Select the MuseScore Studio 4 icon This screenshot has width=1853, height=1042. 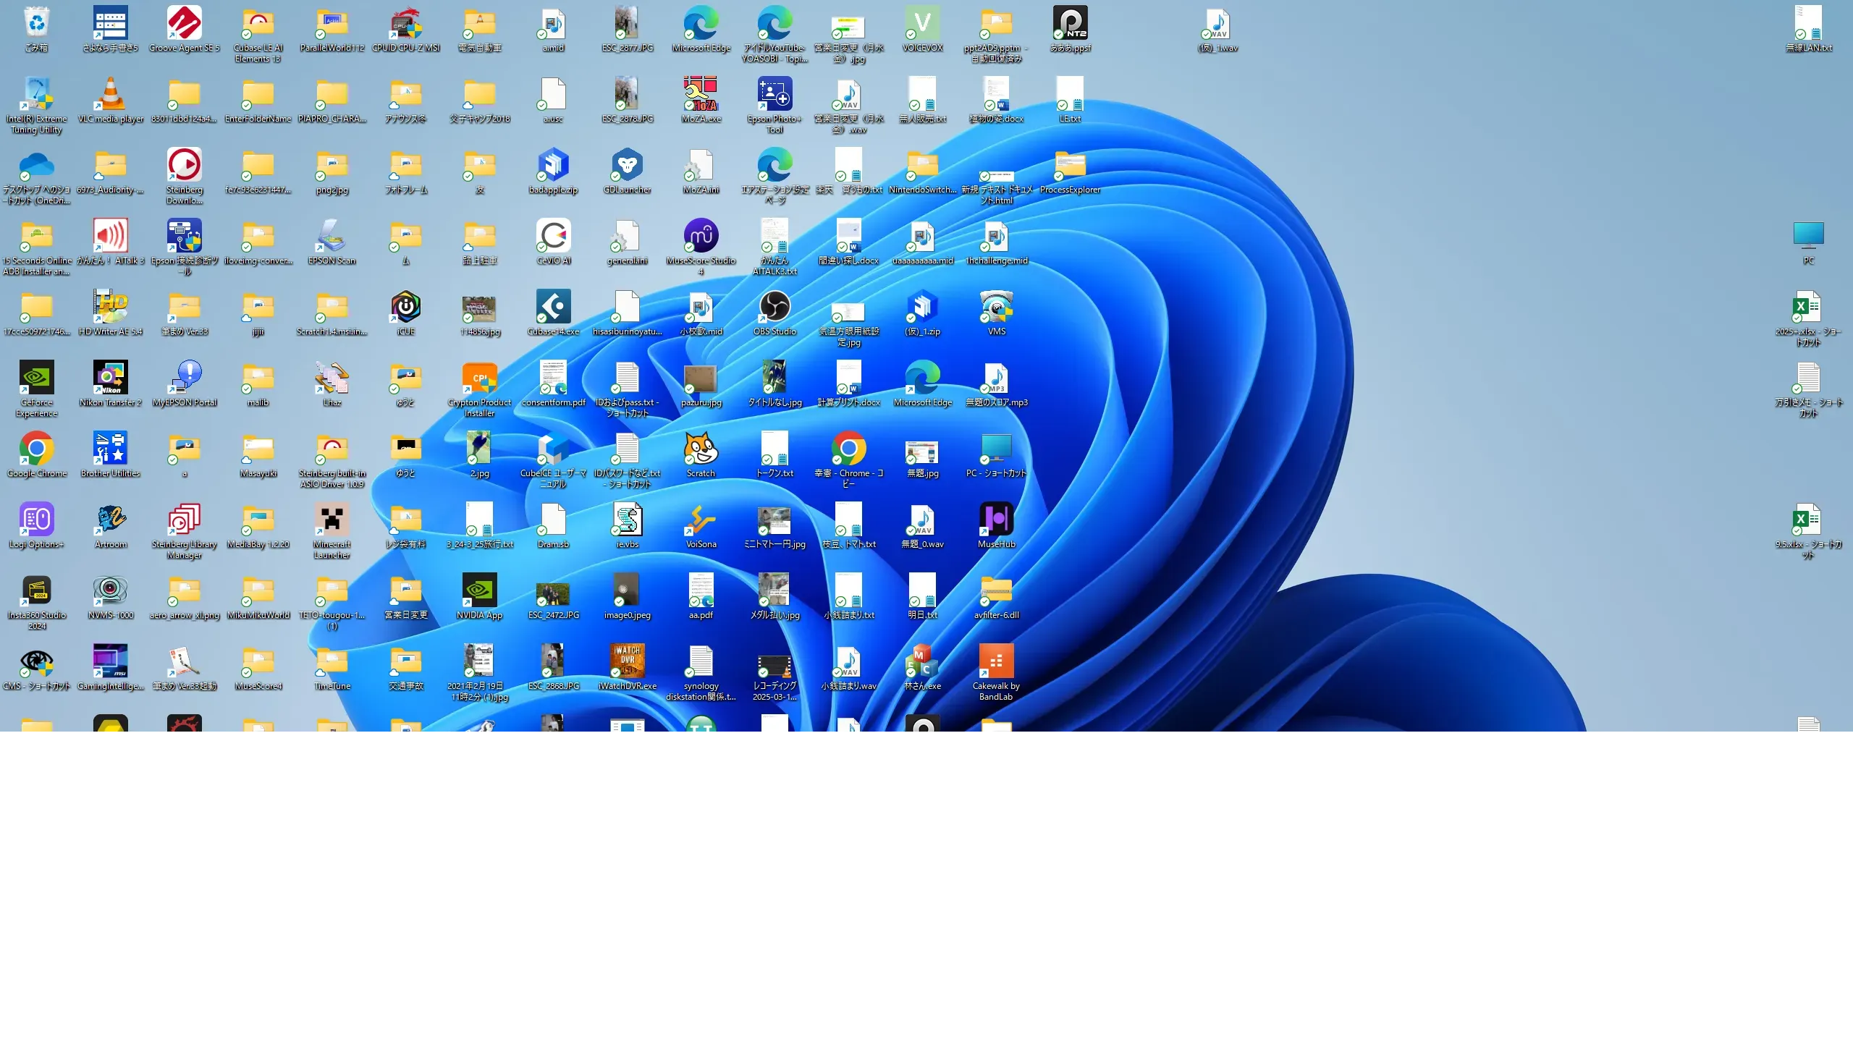701,236
